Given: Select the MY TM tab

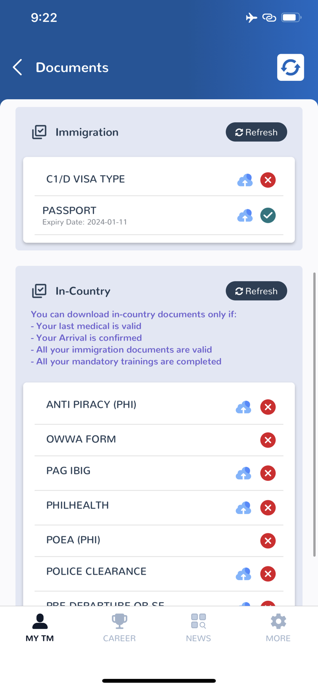Looking at the screenshot, I should tap(40, 627).
